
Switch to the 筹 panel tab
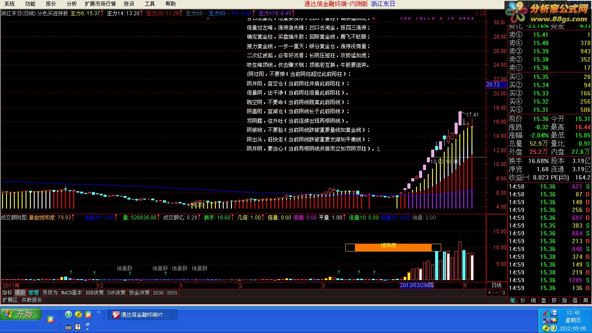tap(585, 300)
